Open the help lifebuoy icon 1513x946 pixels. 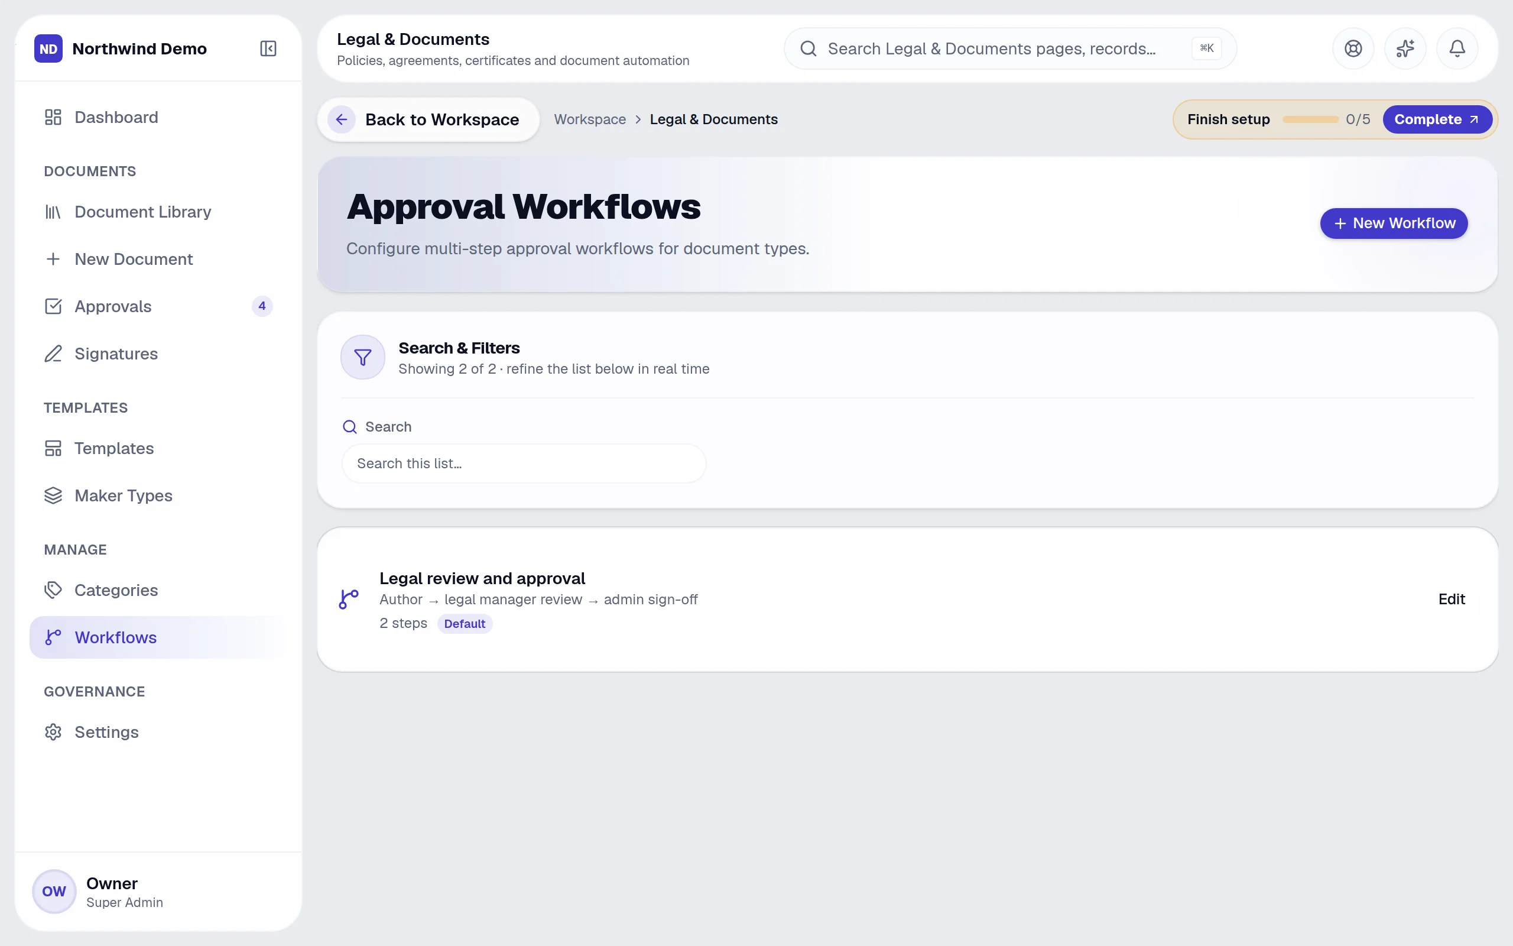1353,49
